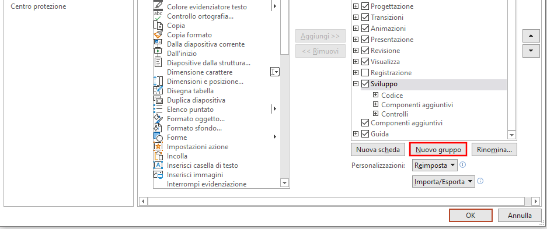Pick the Copia formato paintbrush icon
This screenshot has height=229, width=547.
(x=158, y=35)
